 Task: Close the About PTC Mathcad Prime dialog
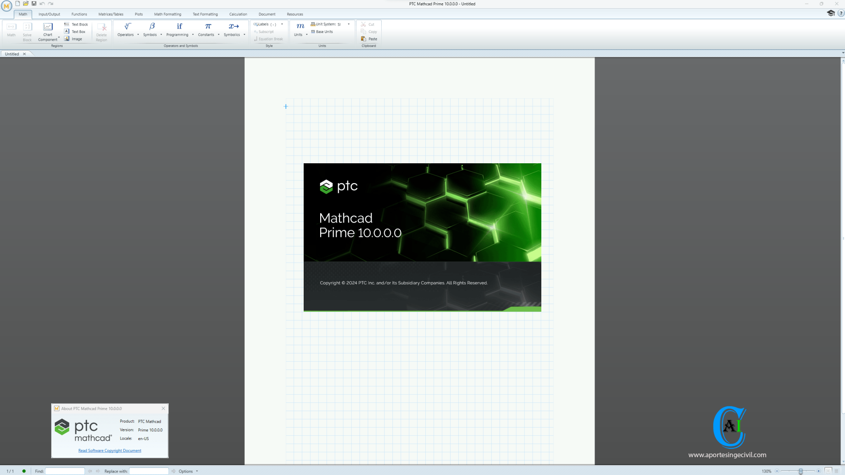coord(163,408)
